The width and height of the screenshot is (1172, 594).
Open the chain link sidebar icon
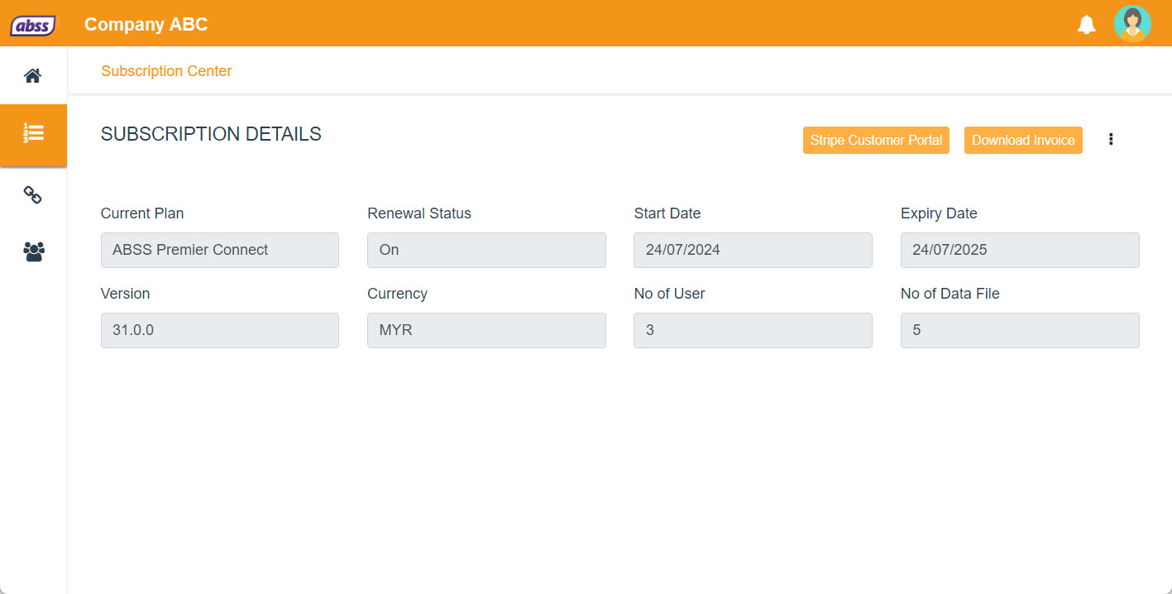coord(33,195)
